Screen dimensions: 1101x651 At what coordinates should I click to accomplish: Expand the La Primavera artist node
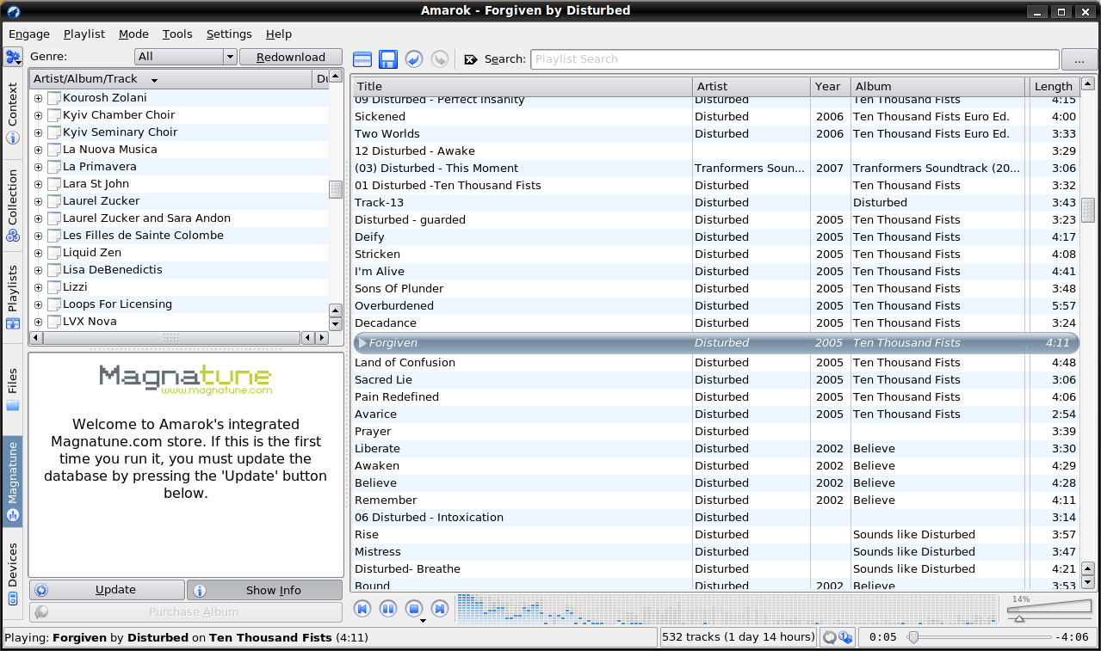[38, 167]
